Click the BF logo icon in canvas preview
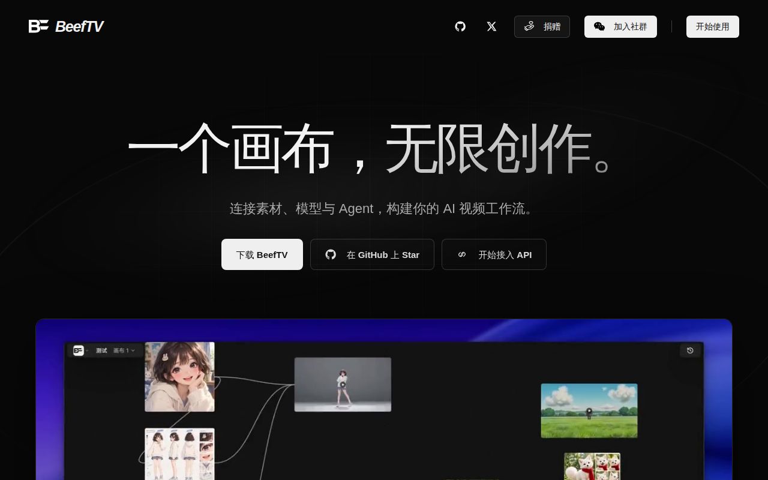Screen dimensions: 768x480 point(79,350)
